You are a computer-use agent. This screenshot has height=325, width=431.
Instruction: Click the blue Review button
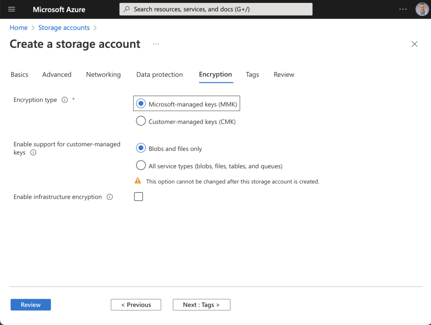pyautogui.click(x=30, y=305)
